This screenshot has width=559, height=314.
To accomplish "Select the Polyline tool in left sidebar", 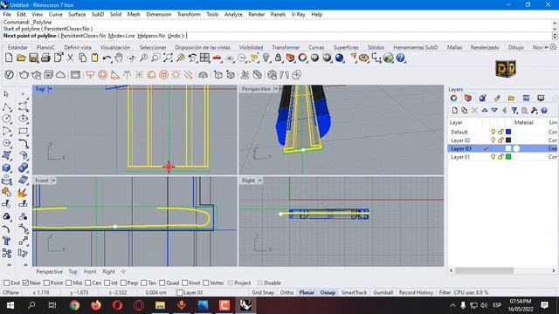I will point(7,106).
